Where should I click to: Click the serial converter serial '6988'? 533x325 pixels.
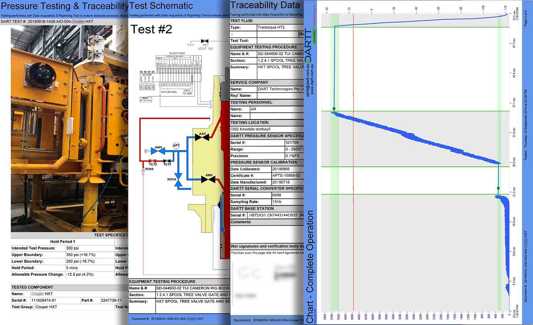(277, 195)
